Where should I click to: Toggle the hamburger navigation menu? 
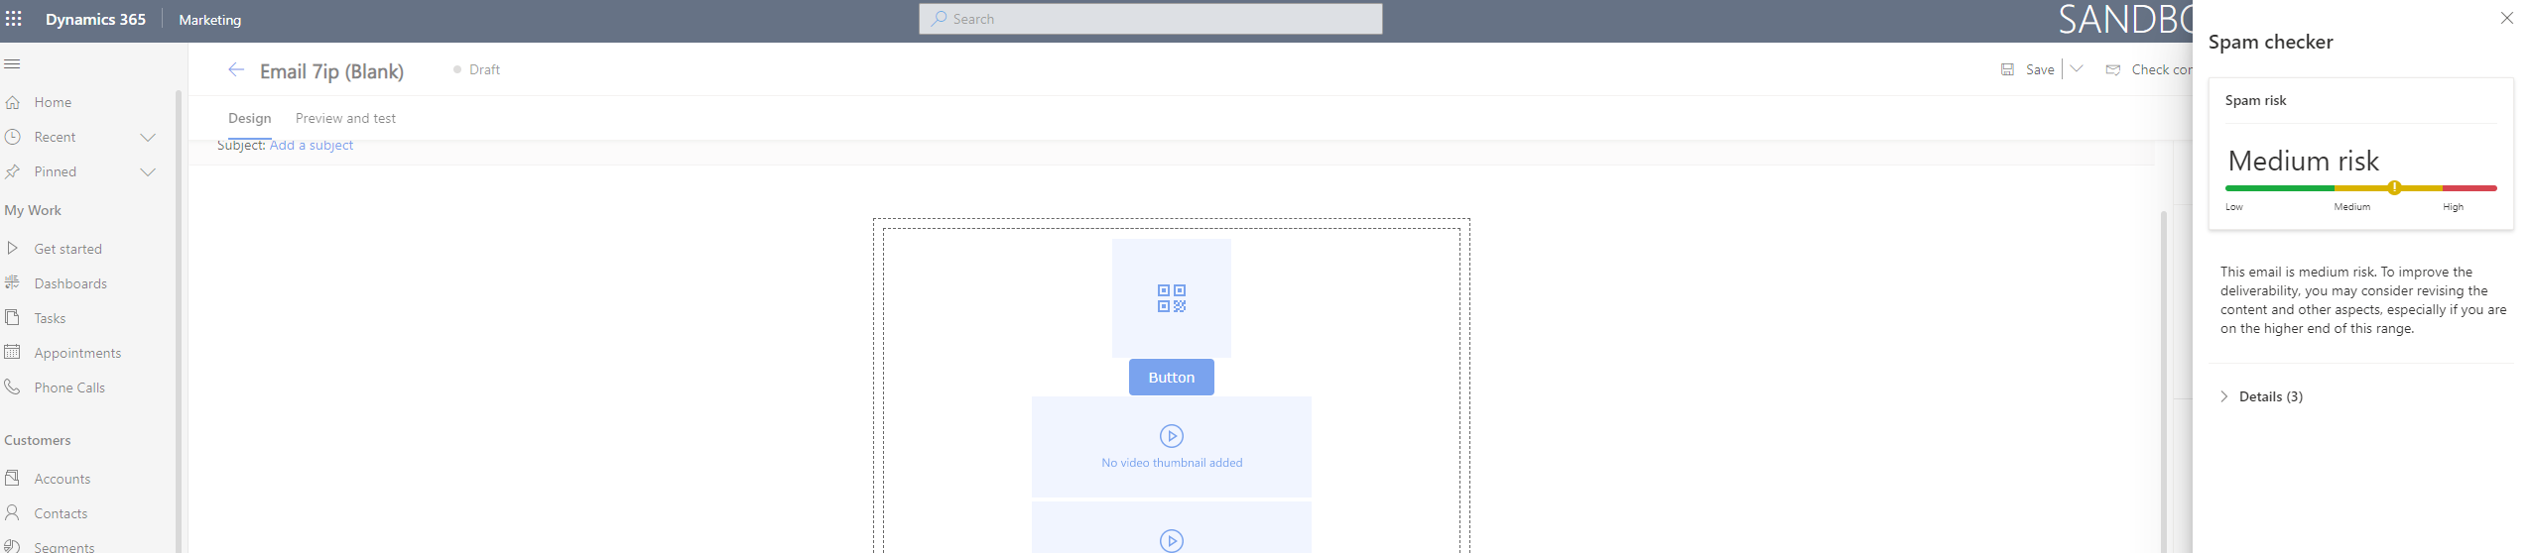(12, 64)
